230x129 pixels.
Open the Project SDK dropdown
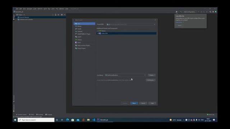tap(131, 24)
